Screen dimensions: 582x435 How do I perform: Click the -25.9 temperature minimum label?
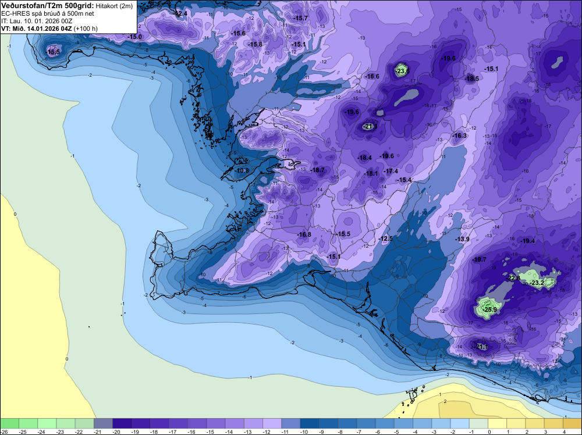(489, 309)
